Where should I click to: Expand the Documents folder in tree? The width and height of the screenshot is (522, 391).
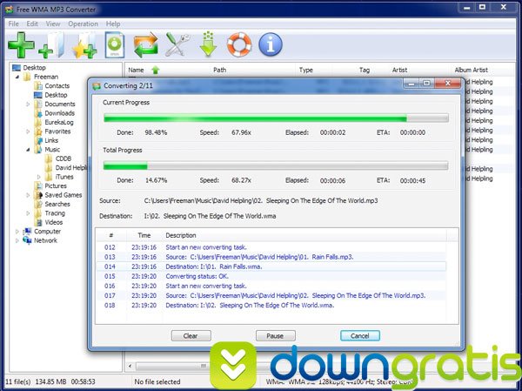click(x=28, y=104)
